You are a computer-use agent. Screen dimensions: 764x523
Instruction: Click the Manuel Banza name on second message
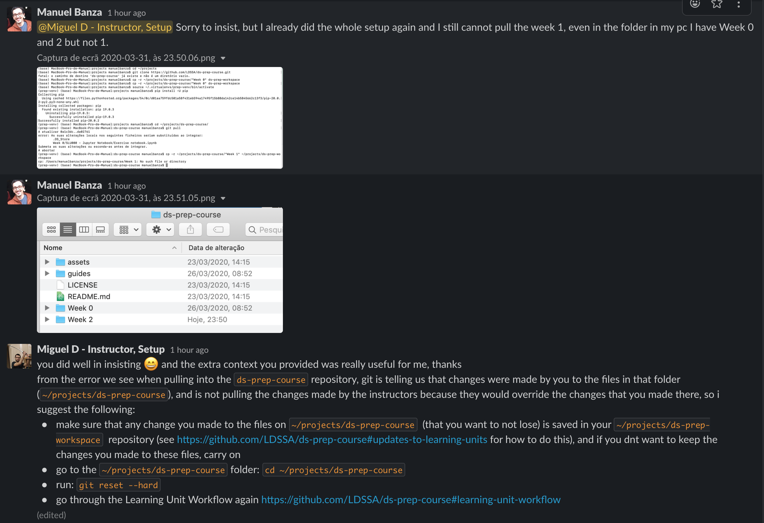tap(69, 185)
